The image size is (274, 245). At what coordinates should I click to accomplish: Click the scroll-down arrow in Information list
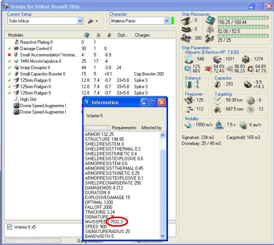(x=162, y=236)
